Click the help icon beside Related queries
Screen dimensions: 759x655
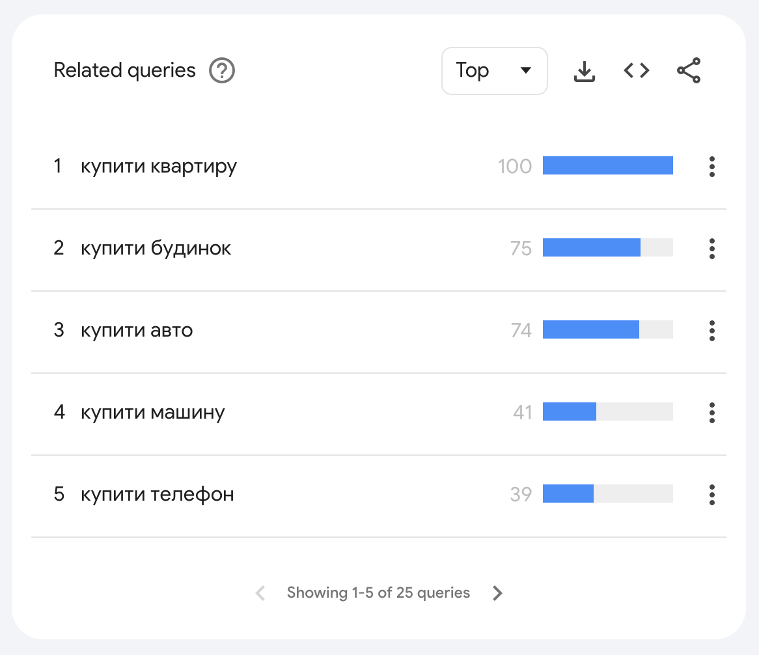(222, 70)
